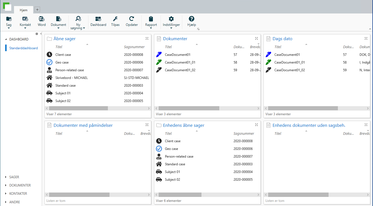Click blue pen icon of CaseDocument01 in Dokumenter

click(x=159, y=54)
